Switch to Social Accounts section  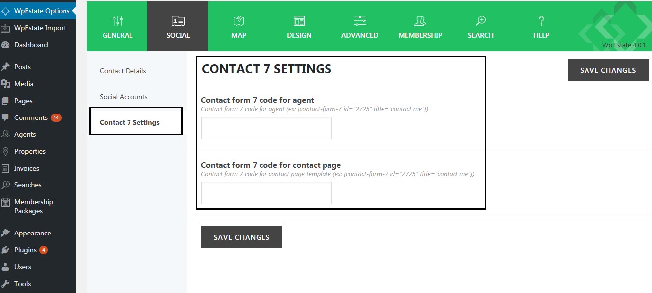pyautogui.click(x=124, y=97)
